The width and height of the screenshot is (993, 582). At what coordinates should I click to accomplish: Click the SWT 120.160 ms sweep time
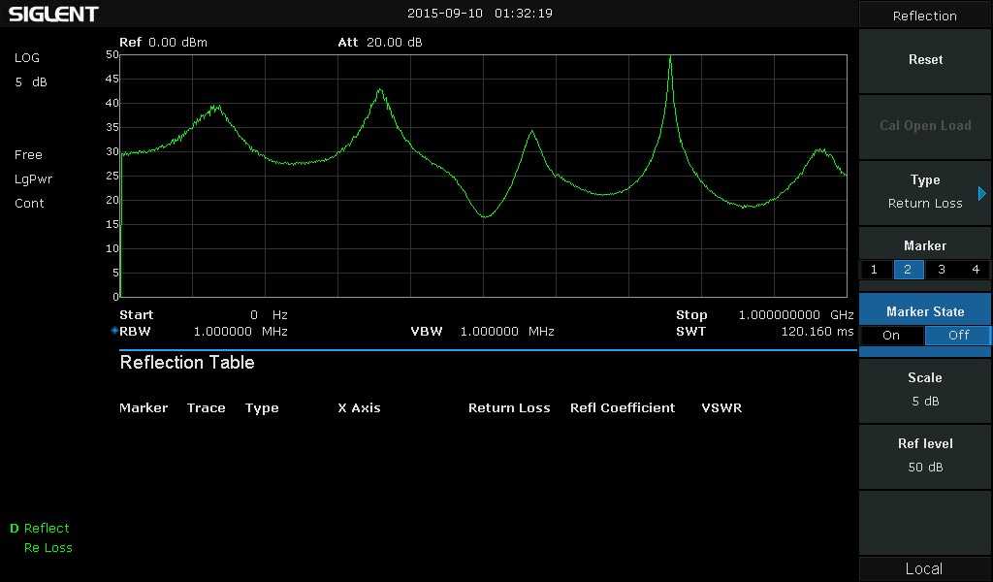[817, 332]
